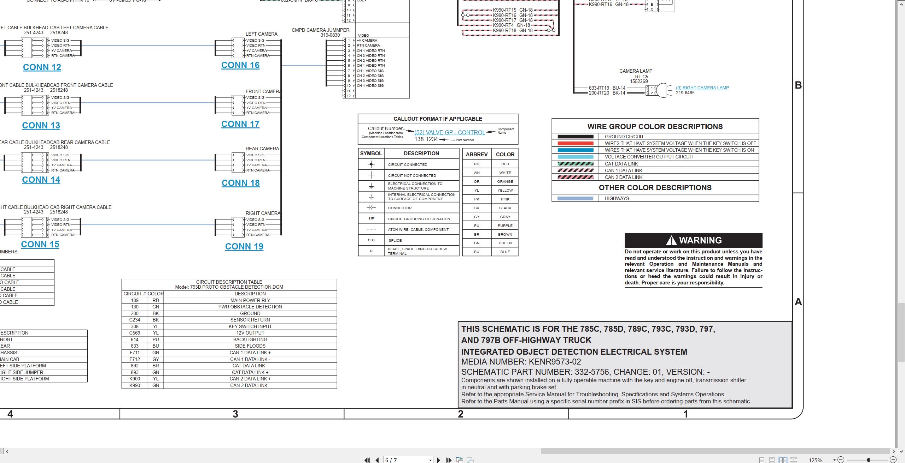Screen dimensions: 905x463
Task: Click the black GROUND CIRCUIT color swatch
Action: 575,137
